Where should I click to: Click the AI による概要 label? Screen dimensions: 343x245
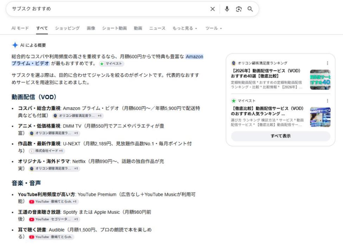[33, 45]
